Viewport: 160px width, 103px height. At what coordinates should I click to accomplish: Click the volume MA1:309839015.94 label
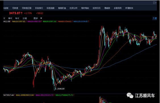(x=24, y=95)
